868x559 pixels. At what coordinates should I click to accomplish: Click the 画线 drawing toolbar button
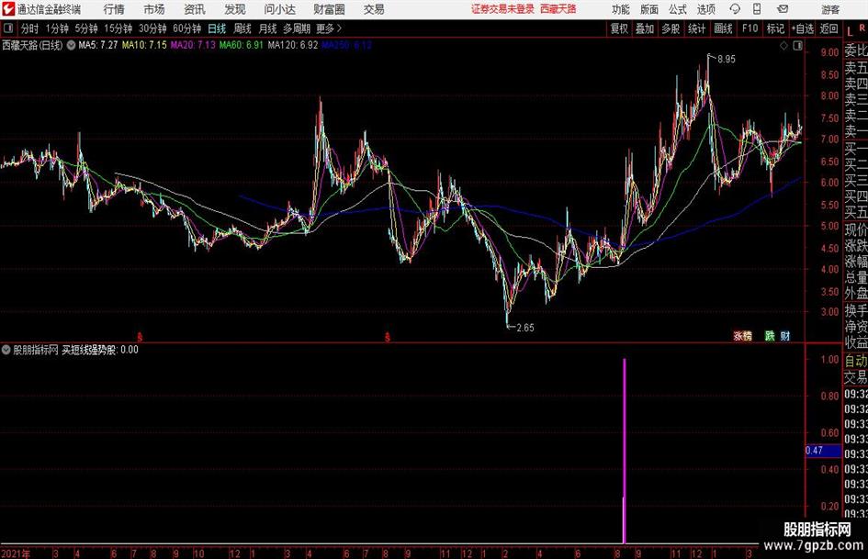click(x=723, y=28)
